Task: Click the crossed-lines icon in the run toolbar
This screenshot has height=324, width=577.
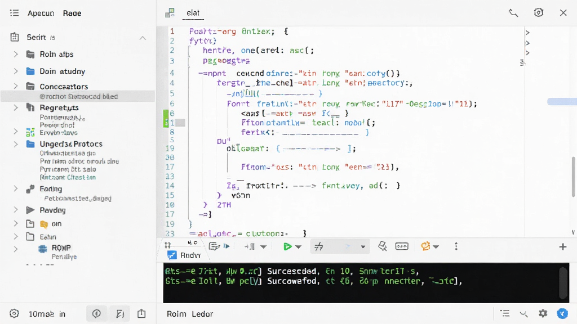Action: click(319, 246)
